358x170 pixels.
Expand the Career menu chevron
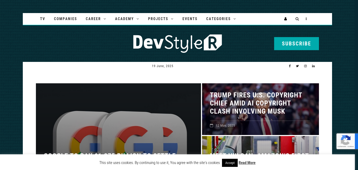pyautogui.click(x=105, y=19)
